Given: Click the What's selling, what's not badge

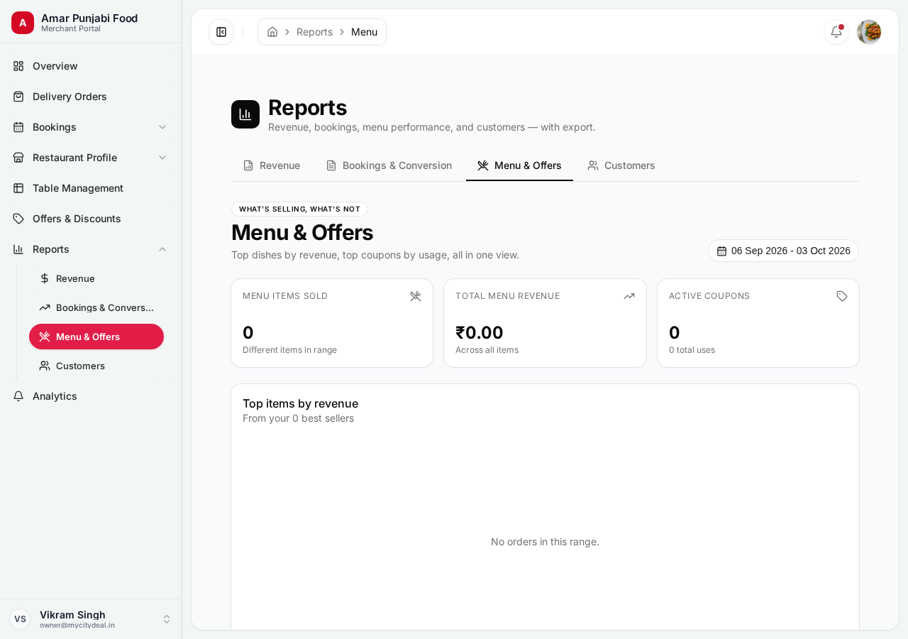Looking at the screenshot, I should (x=299, y=209).
